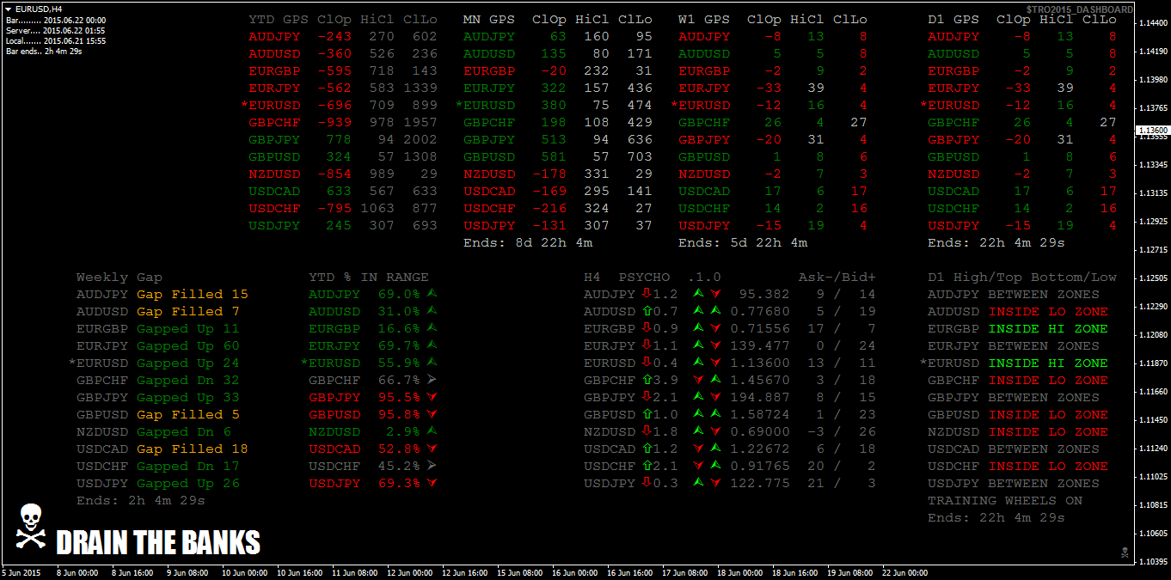
Task: Click the H4 PSYCHO header
Action: click(x=627, y=277)
